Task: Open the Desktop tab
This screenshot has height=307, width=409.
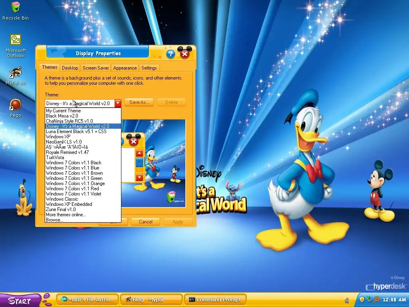Action: 70,68
